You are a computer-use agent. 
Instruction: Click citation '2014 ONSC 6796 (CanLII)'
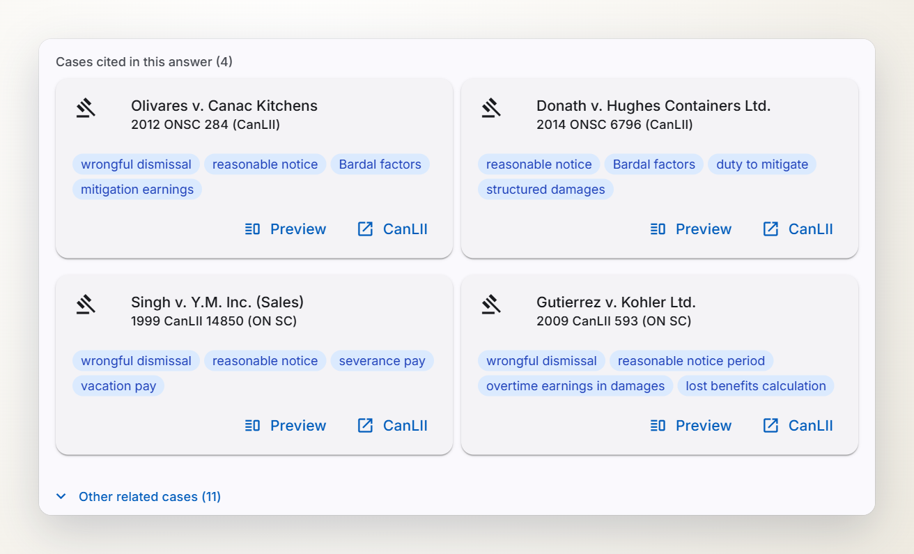point(614,125)
